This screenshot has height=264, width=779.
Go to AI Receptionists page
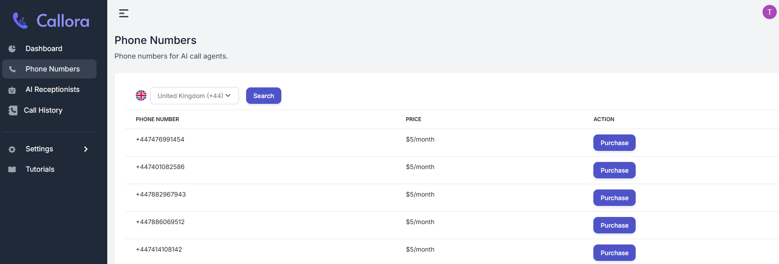[53, 90]
